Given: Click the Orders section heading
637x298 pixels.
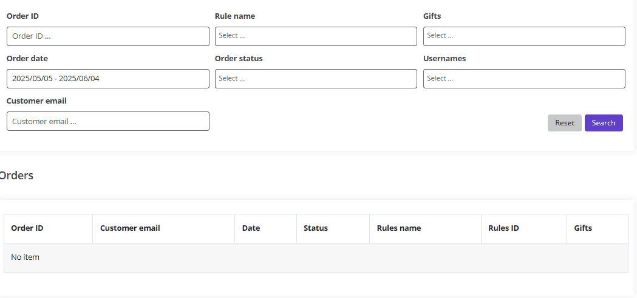Looking at the screenshot, I should [16, 176].
